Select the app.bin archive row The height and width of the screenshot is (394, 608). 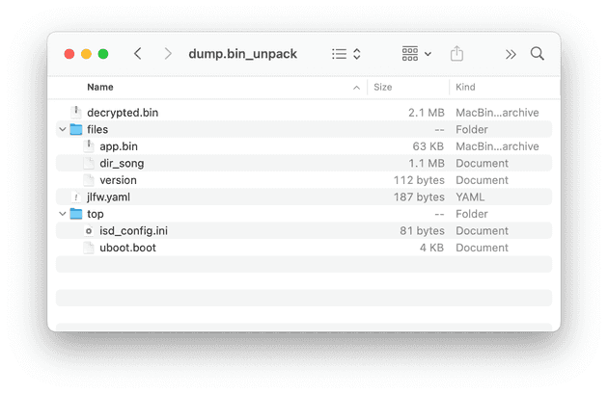coord(124,146)
